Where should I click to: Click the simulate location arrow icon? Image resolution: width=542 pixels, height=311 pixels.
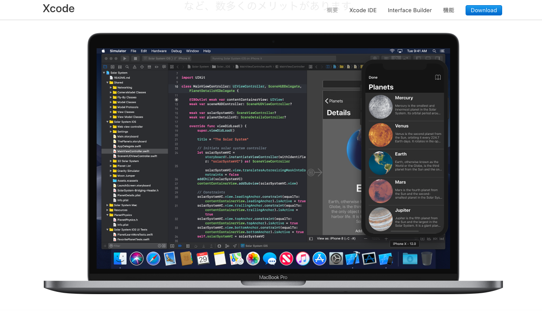point(235,246)
